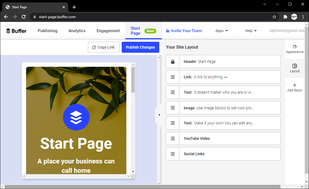Open the Publishing tab
This screenshot has height=189, width=309.
click(x=48, y=31)
